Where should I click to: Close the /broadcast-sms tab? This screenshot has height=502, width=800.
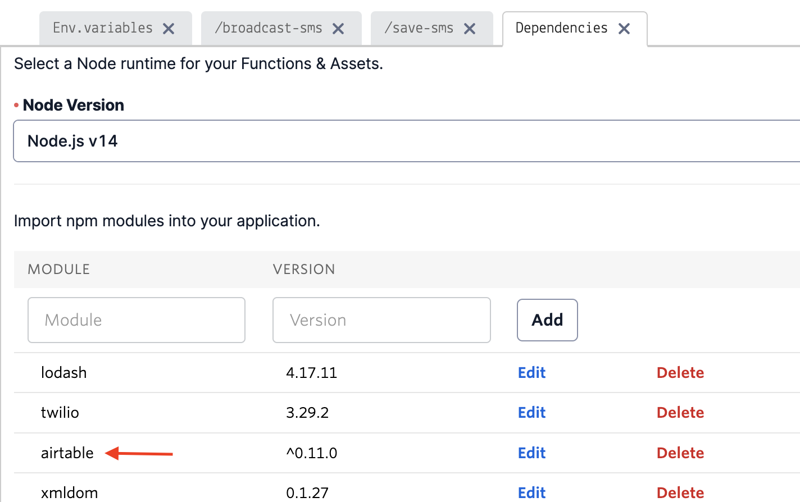point(338,29)
